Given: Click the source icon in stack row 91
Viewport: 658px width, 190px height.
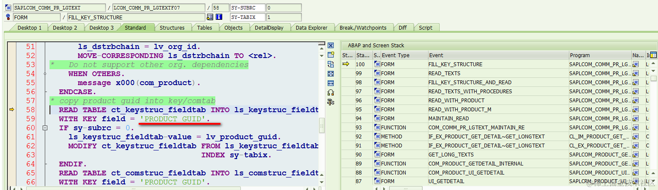Looking at the screenshot, I should click(377, 145).
